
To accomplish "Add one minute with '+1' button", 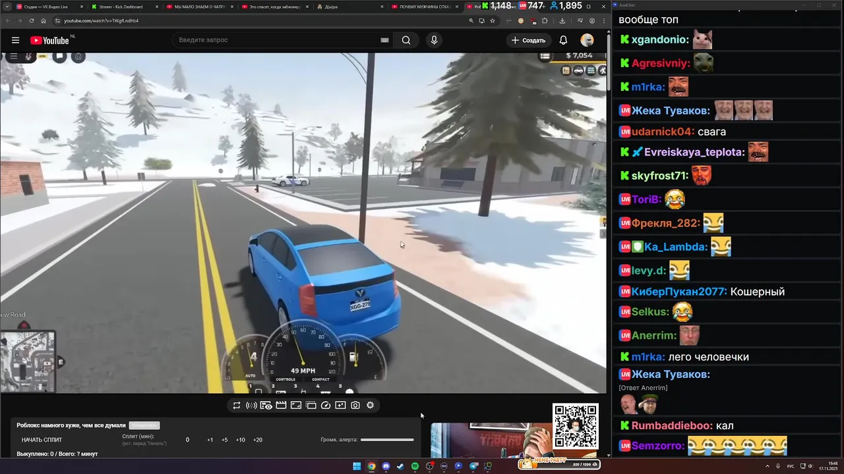I will click(210, 440).
